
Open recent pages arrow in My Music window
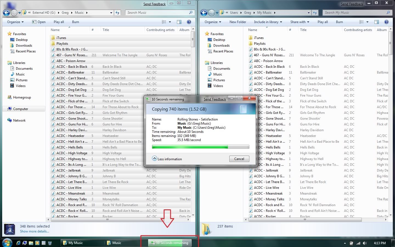pyautogui.click(x=217, y=13)
